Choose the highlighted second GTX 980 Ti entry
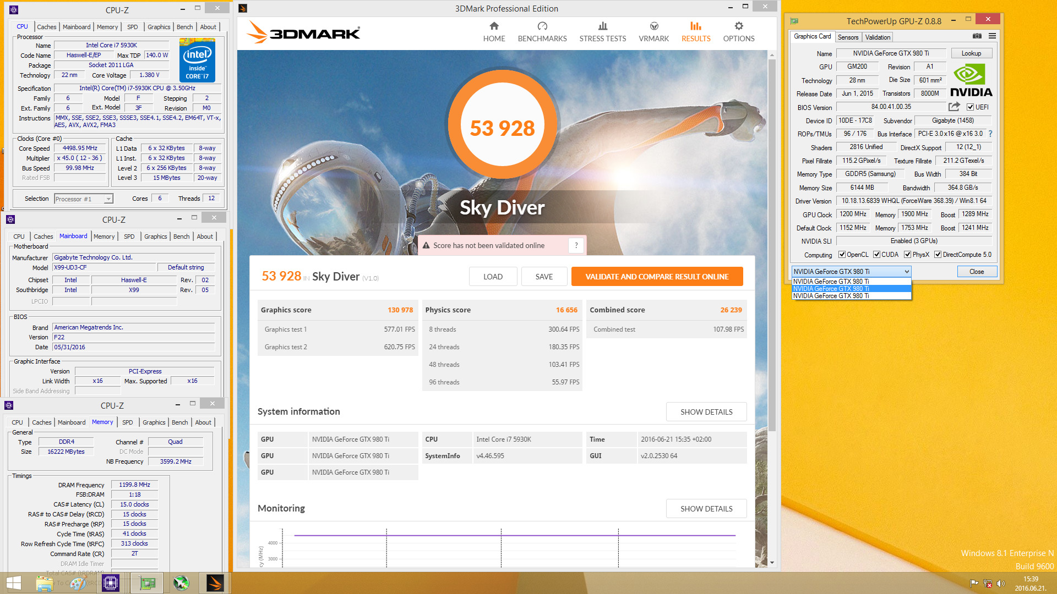This screenshot has width=1057, height=594. (x=851, y=289)
